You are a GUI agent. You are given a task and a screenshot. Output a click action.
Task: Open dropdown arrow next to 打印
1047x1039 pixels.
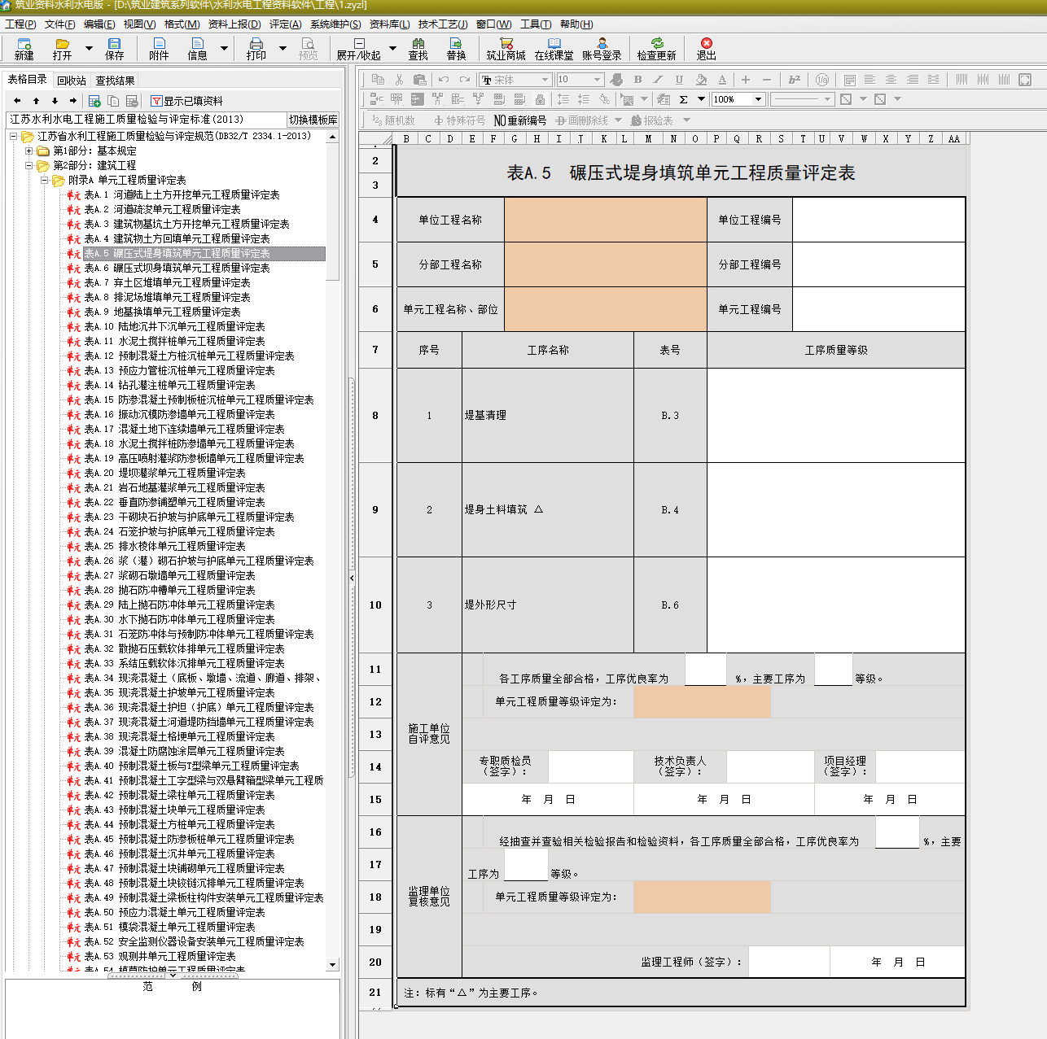283,49
